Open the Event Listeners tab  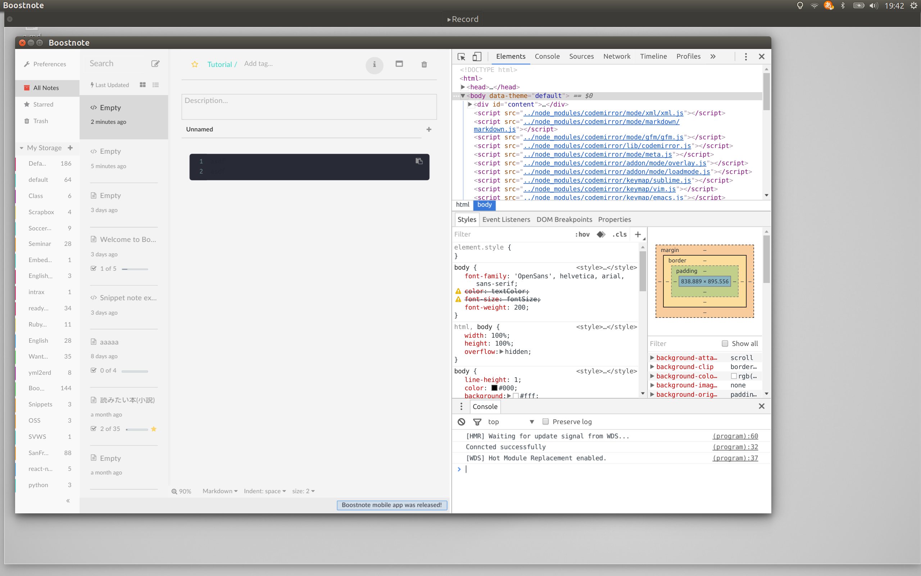(506, 220)
